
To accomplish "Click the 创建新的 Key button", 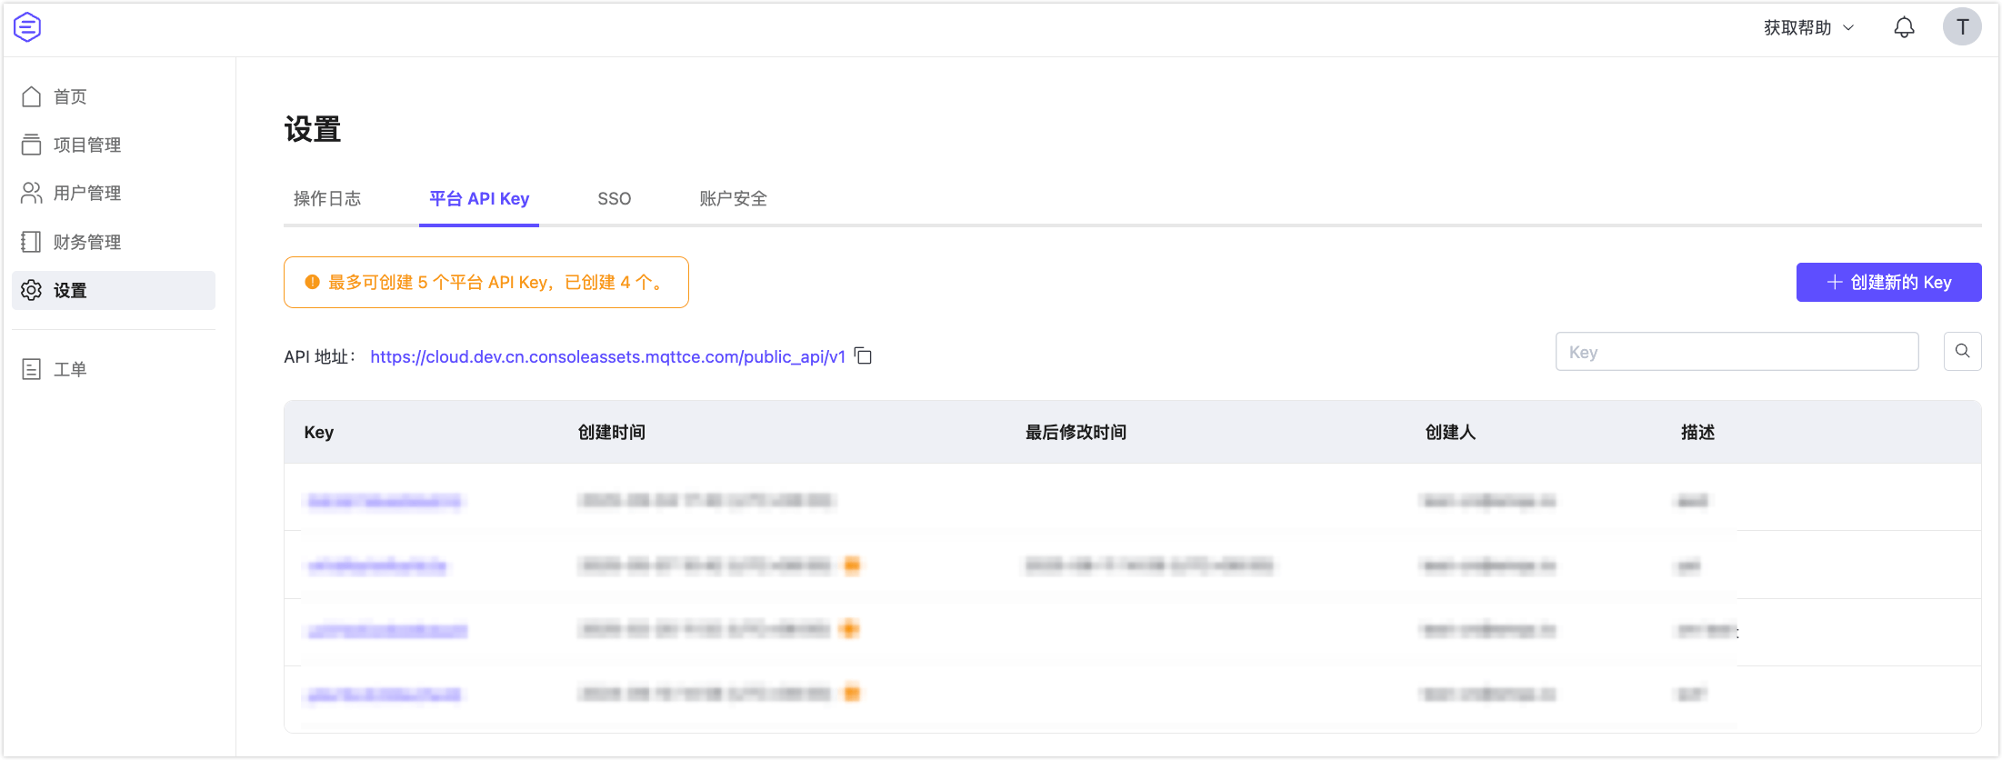I will pos(1888,282).
